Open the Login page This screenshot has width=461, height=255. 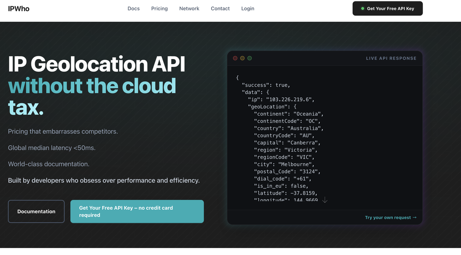[248, 8]
